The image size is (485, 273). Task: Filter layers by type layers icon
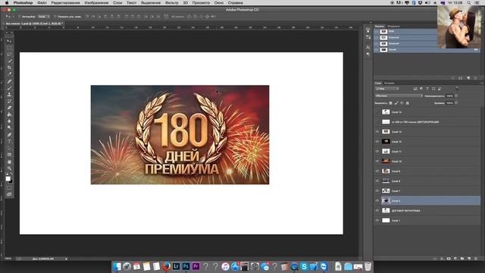(x=427, y=89)
